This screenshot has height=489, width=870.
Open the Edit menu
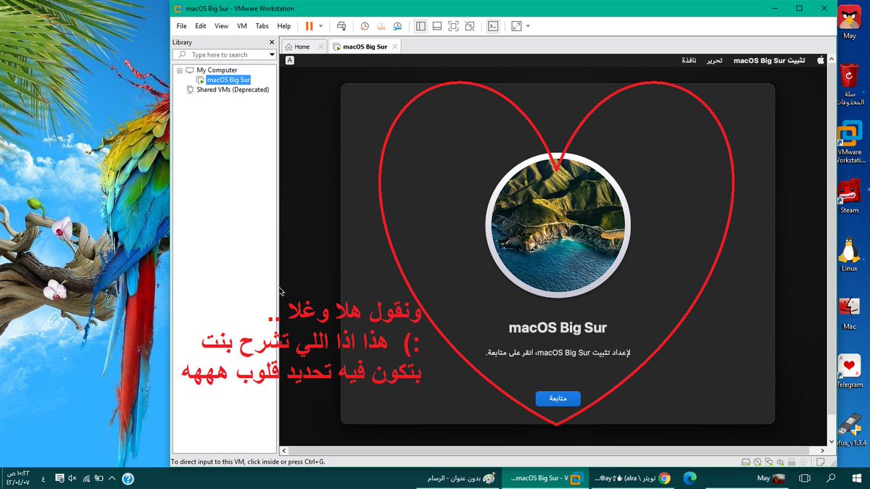pyautogui.click(x=201, y=26)
